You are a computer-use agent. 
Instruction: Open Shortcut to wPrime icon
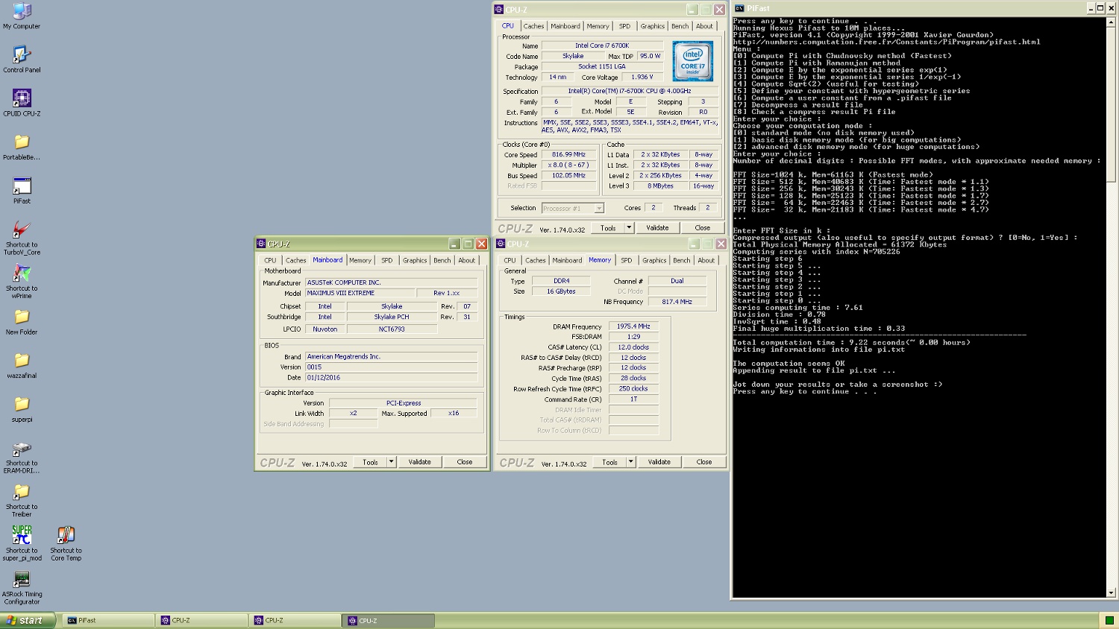point(22,282)
